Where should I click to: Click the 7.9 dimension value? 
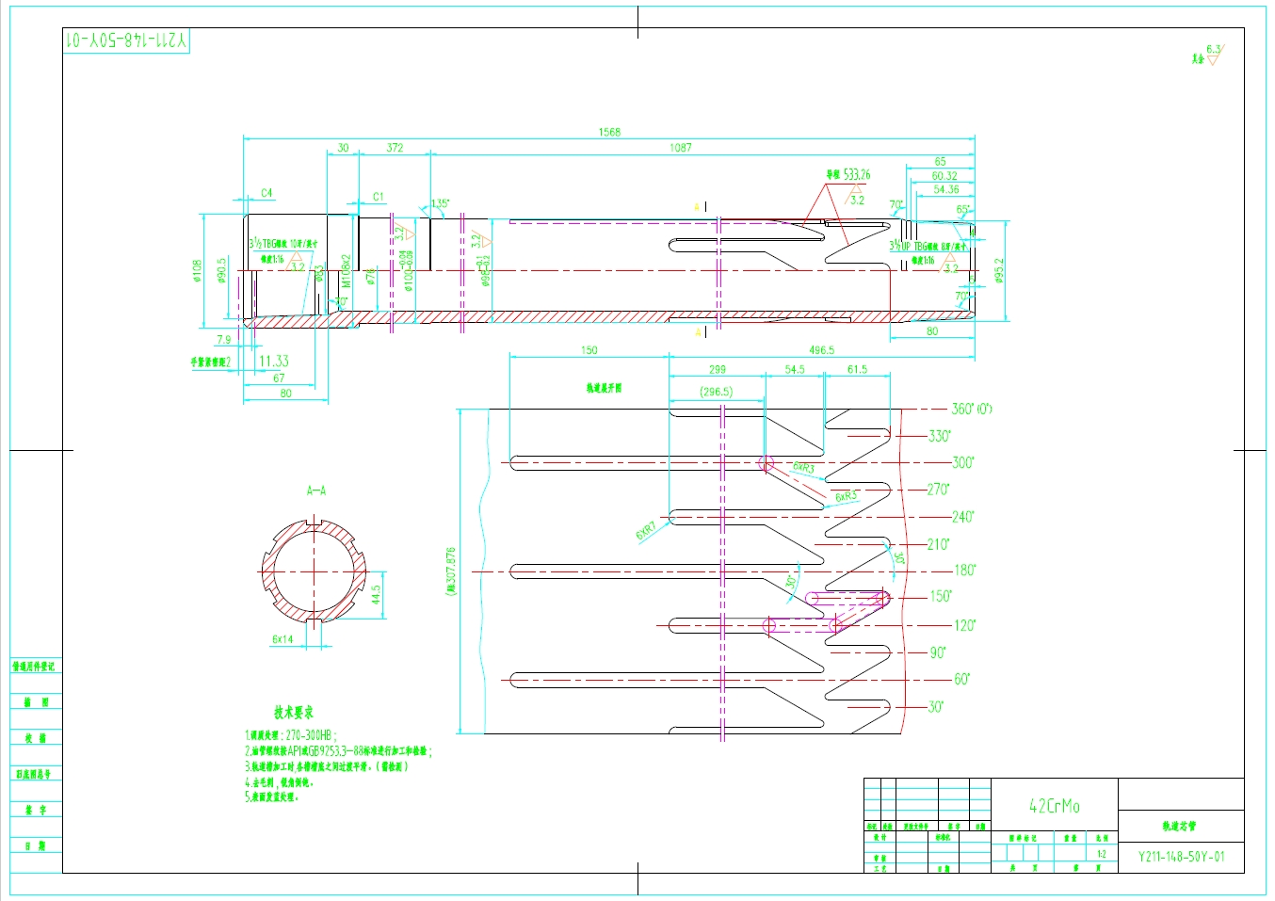pyautogui.click(x=223, y=340)
